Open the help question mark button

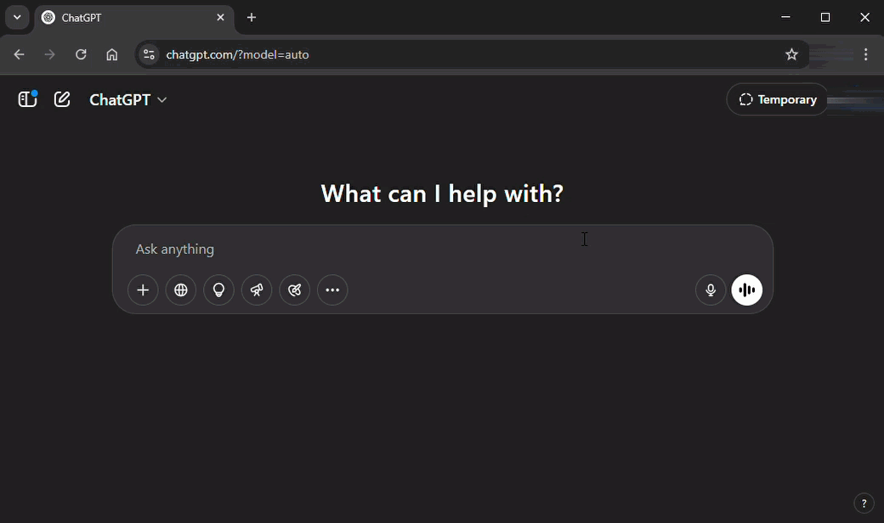[864, 503]
